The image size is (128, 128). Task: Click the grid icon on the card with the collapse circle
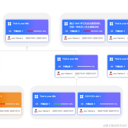[x=59, y=59]
